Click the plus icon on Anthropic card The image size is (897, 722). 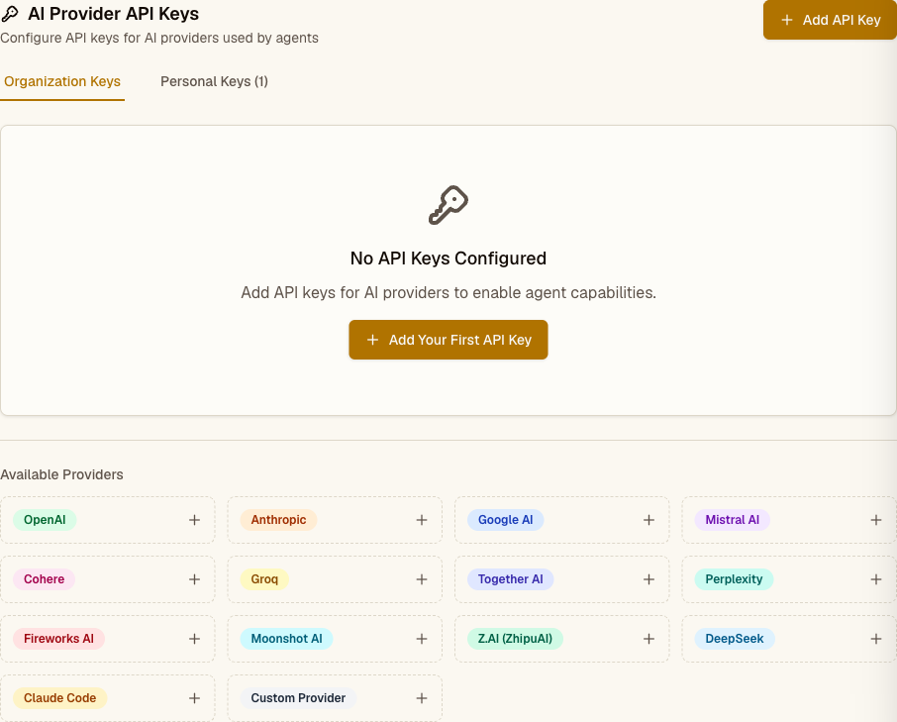click(x=422, y=520)
